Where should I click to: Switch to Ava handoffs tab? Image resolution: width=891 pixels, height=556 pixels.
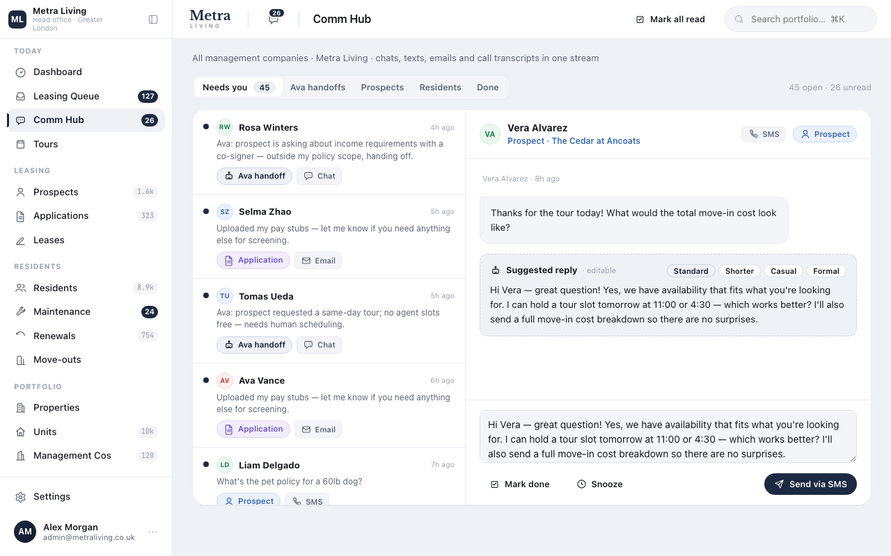pos(317,88)
